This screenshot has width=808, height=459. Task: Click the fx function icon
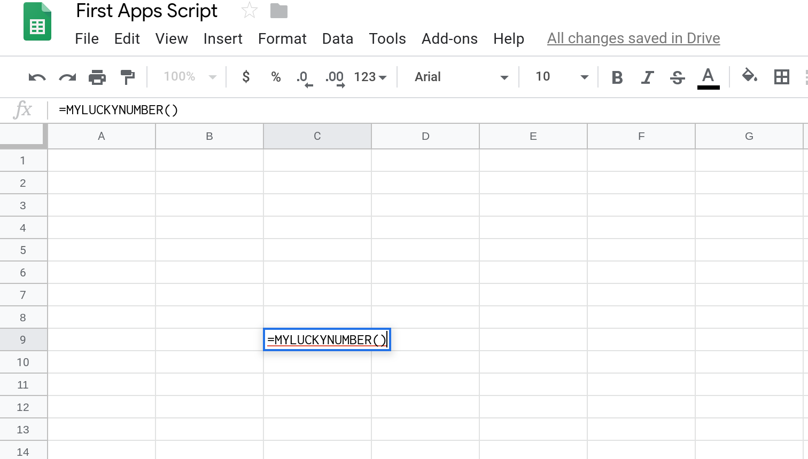click(23, 110)
